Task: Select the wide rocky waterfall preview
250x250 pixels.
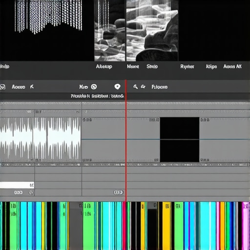Action: pyautogui.click(x=152, y=30)
